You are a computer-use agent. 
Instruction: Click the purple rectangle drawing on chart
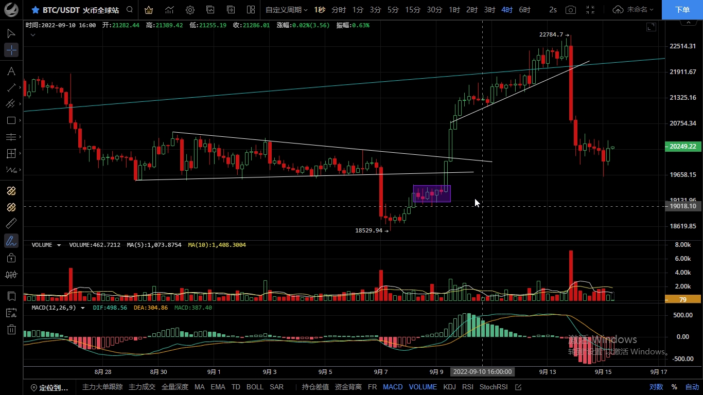[x=432, y=193]
